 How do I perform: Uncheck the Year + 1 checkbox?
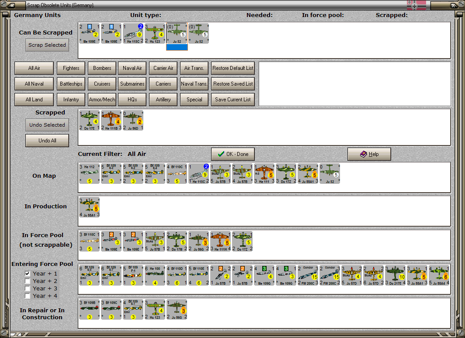(28, 273)
